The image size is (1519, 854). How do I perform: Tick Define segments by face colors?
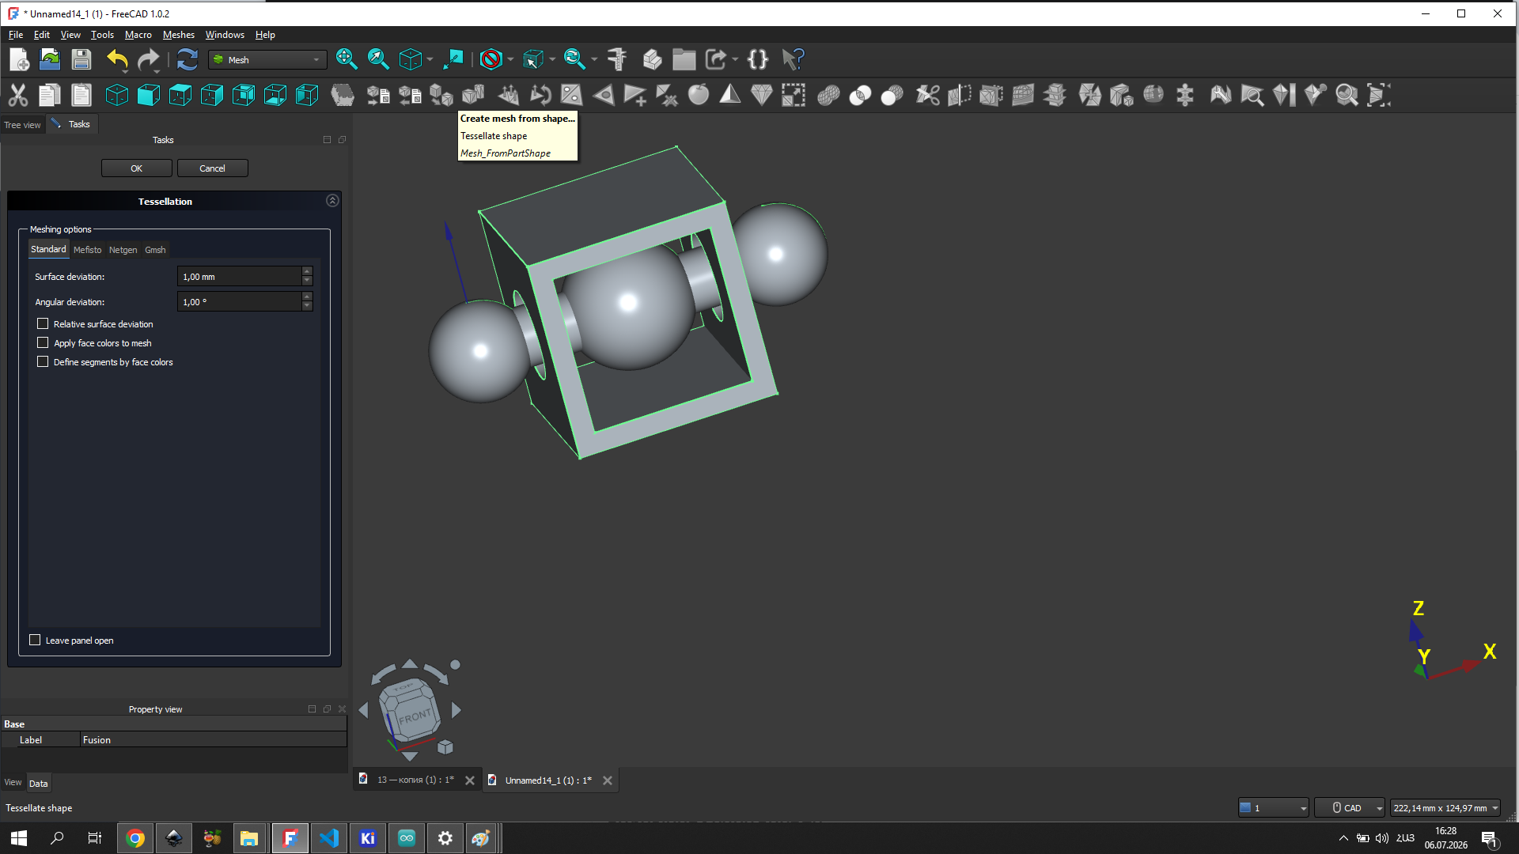point(43,361)
